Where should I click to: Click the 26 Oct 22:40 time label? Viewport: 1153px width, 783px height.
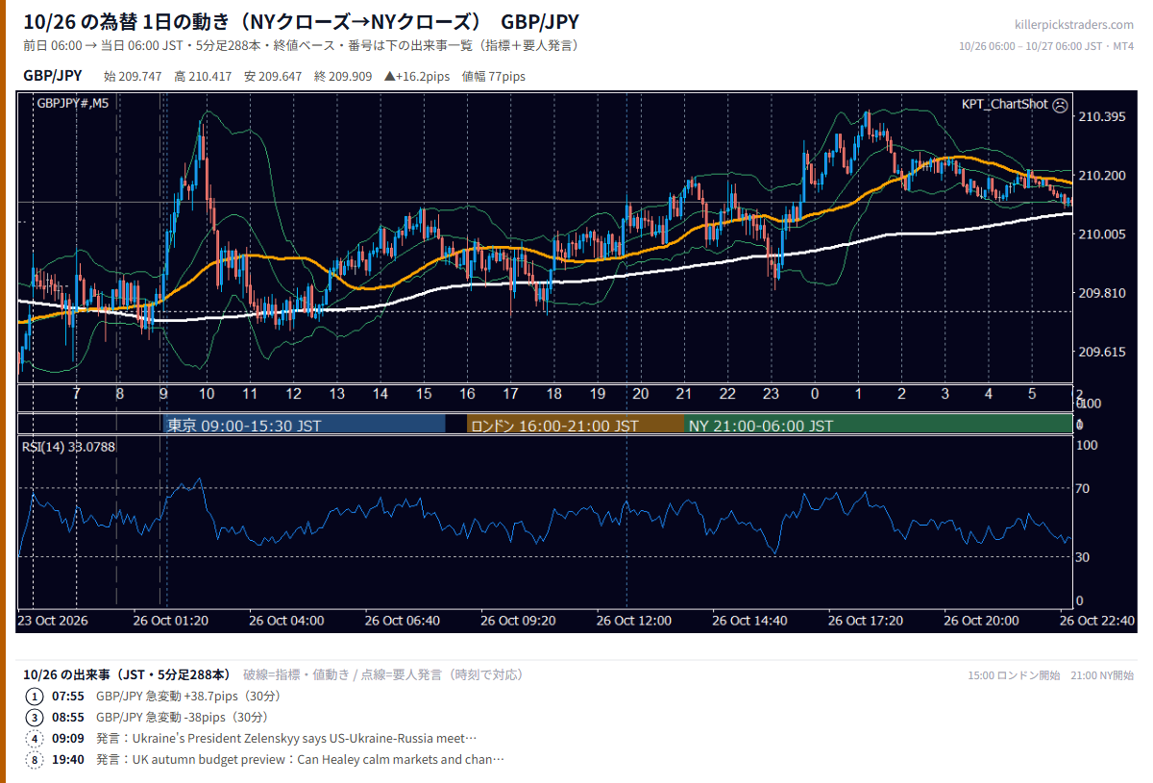(x=1096, y=621)
